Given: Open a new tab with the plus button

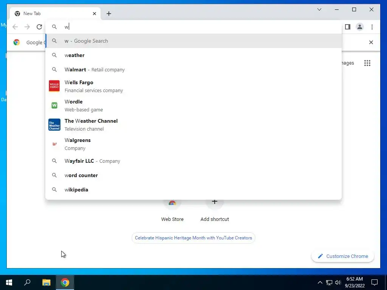Looking at the screenshot, I should point(109,14).
